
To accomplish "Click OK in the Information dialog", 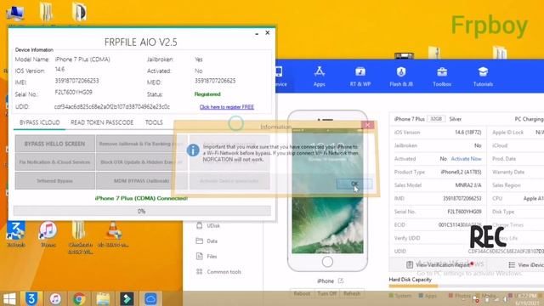I will click(x=354, y=184).
